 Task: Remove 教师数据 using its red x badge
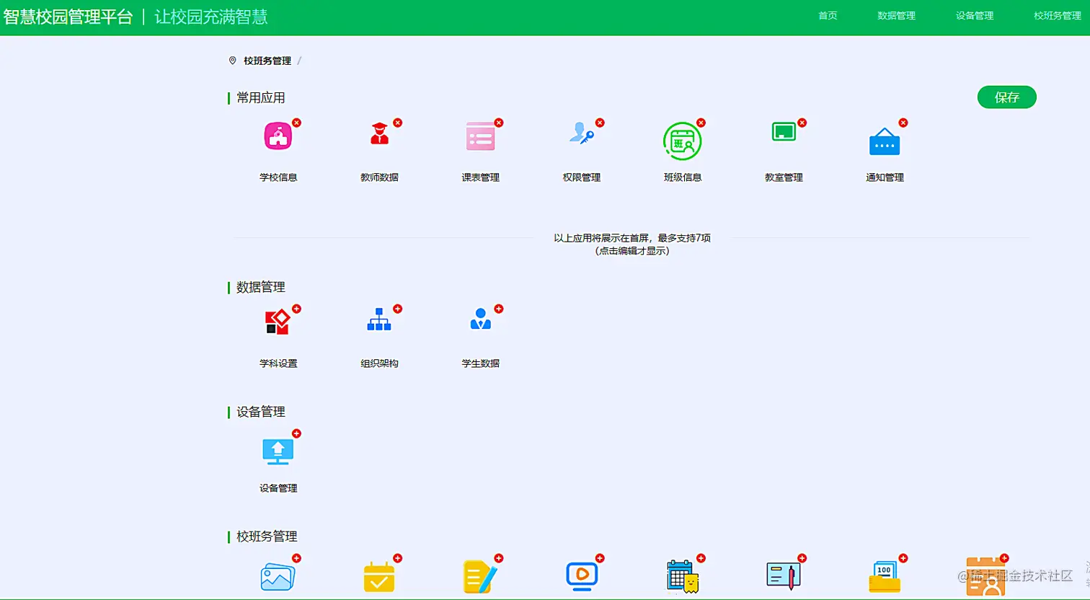point(397,123)
